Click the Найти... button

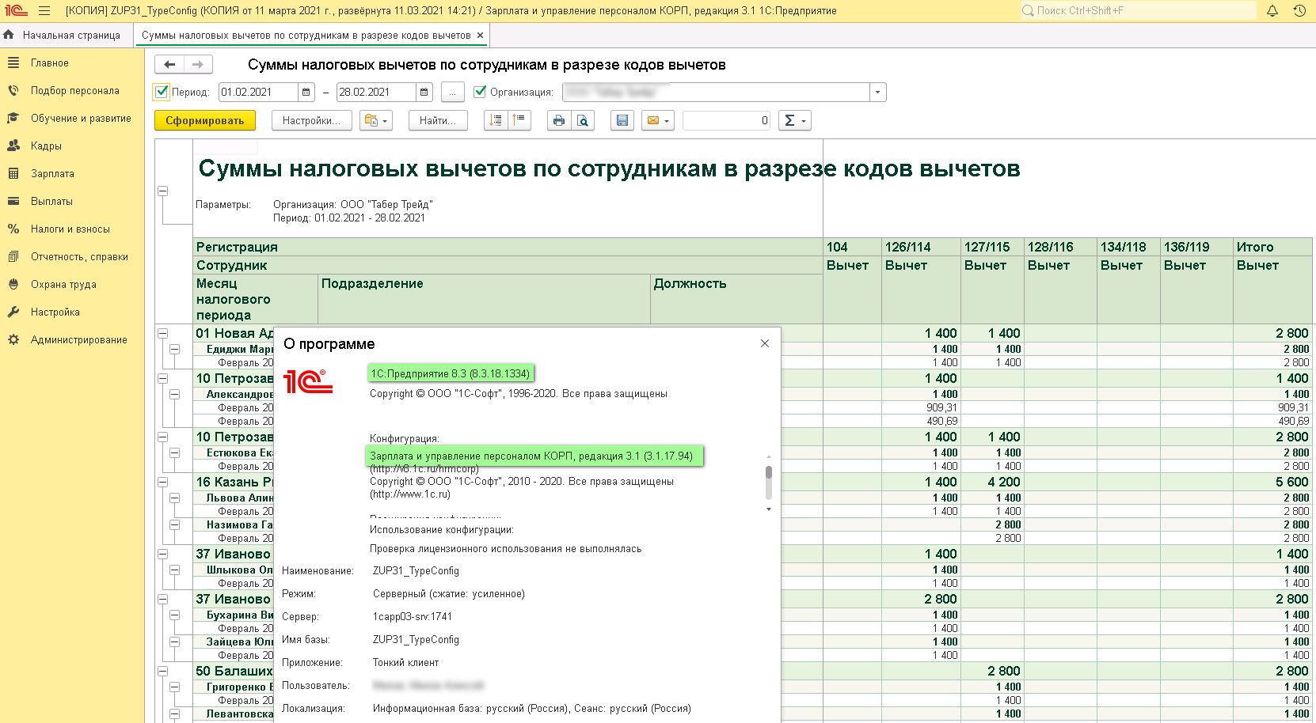click(x=438, y=120)
